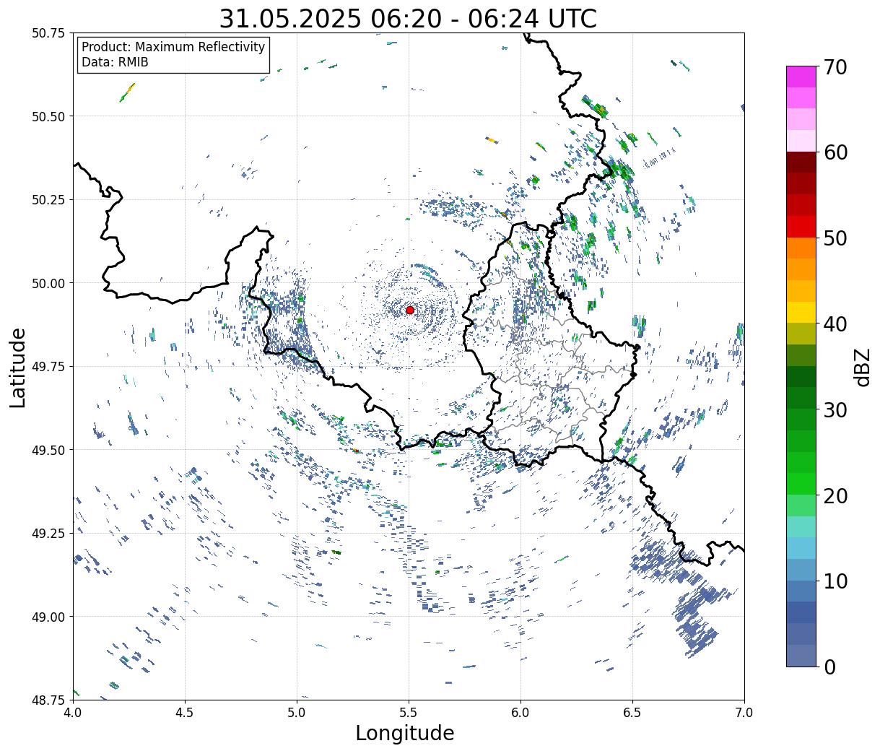
Task: Click the 'dBZ' colorbar label
Action: click(862, 366)
